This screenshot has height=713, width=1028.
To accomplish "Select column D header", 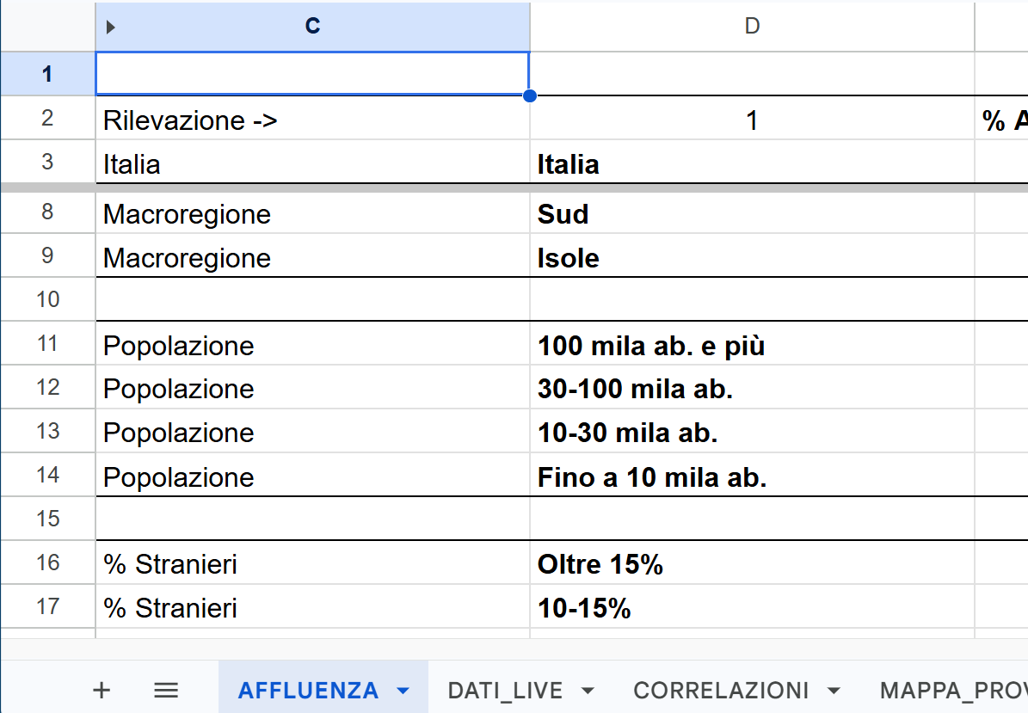I will tap(752, 26).
